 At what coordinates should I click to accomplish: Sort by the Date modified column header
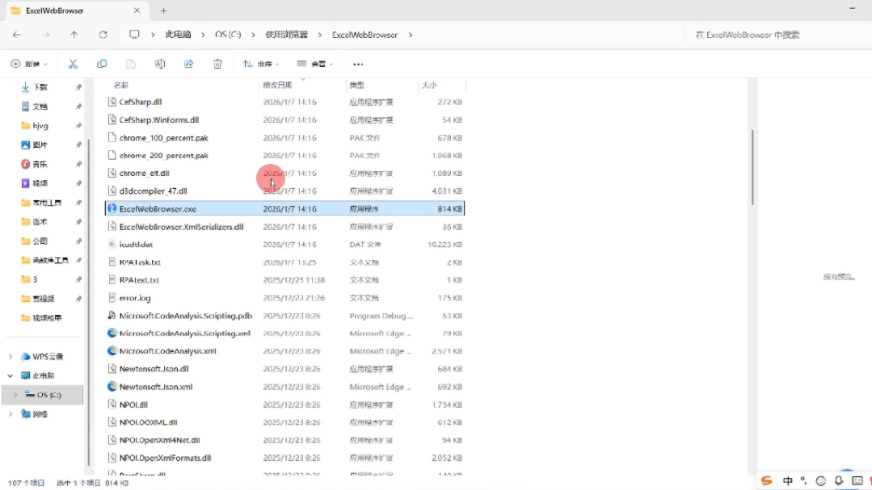pyautogui.click(x=277, y=85)
